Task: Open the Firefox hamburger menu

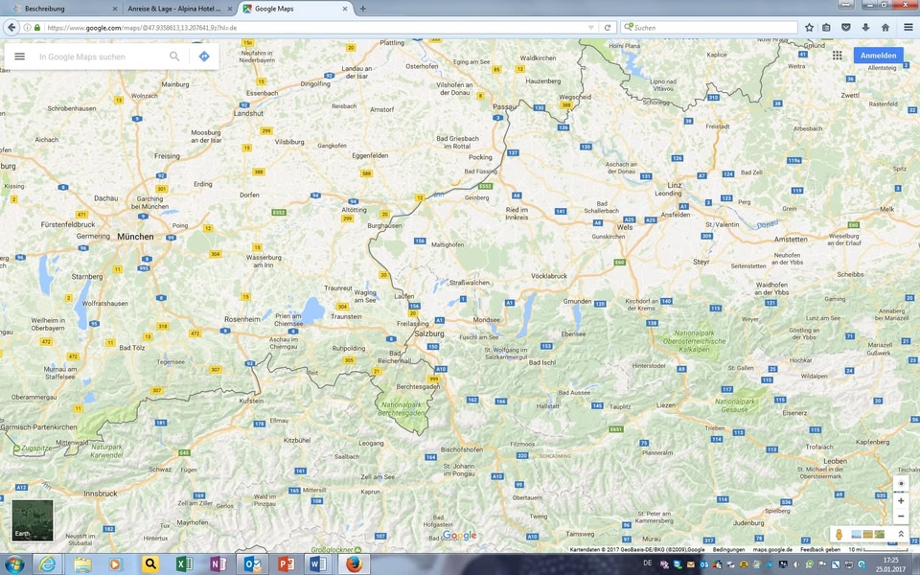Action: point(908,28)
